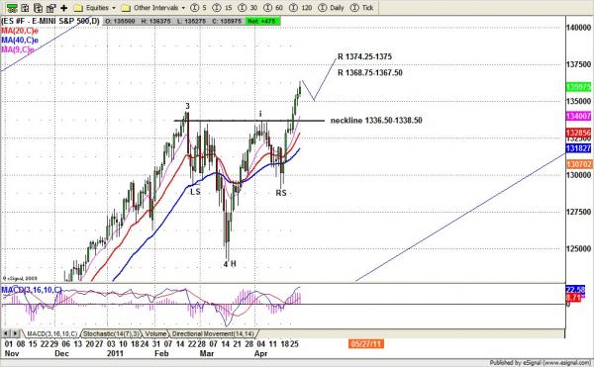This screenshot has height=367, width=594.
Task: Open the MACD(3,16,10,C) tab
Action: click(x=51, y=334)
